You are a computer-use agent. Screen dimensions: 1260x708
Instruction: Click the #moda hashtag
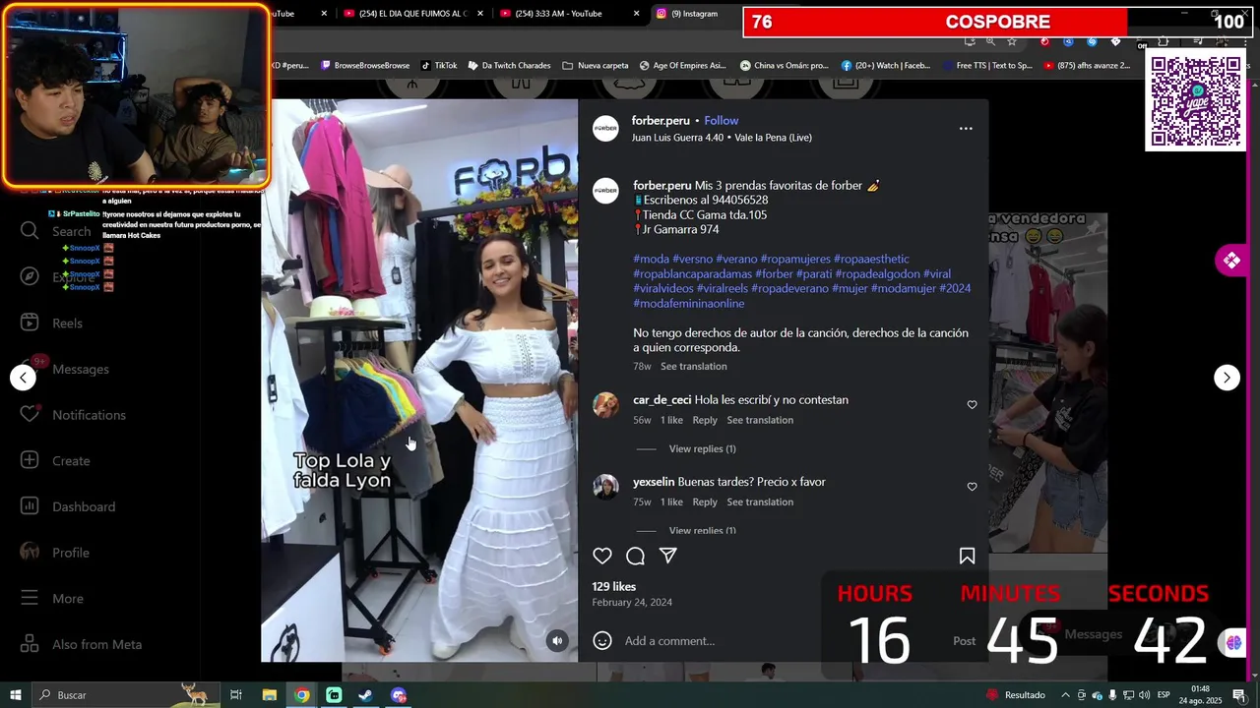[x=651, y=259]
